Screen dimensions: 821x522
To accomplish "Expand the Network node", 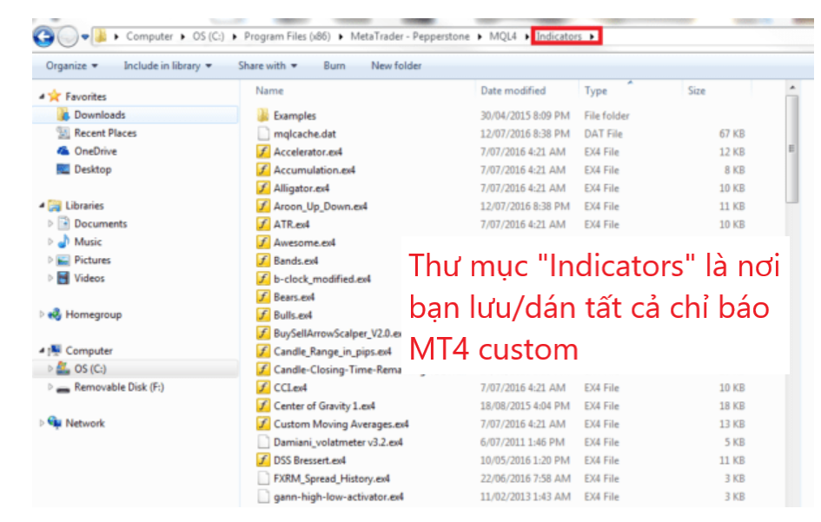I will pyautogui.click(x=42, y=423).
